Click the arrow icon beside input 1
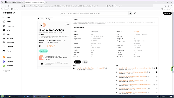The width and height of the screenshot is (174, 98). pyautogui.click(x=74, y=68)
